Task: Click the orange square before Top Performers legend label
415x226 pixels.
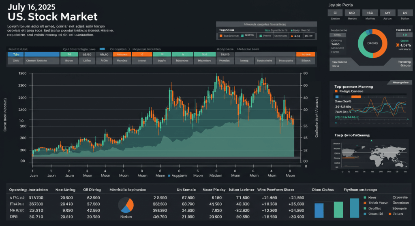Action: click(x=336, y=91)
